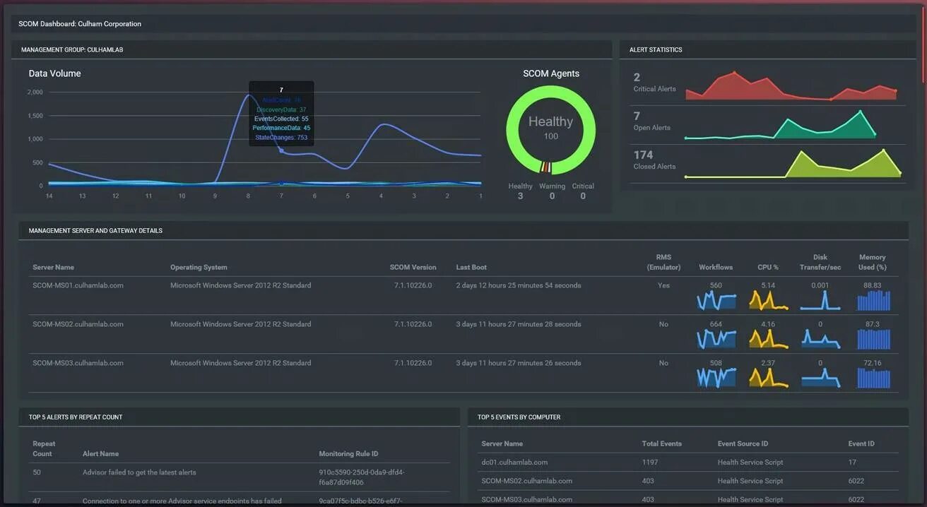
Task: Sort by the CPU % column header
Action: (768, 268)
